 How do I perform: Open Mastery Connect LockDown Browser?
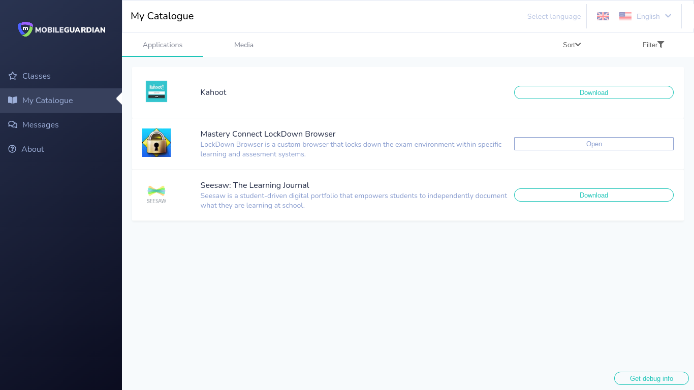click(593, 144)
